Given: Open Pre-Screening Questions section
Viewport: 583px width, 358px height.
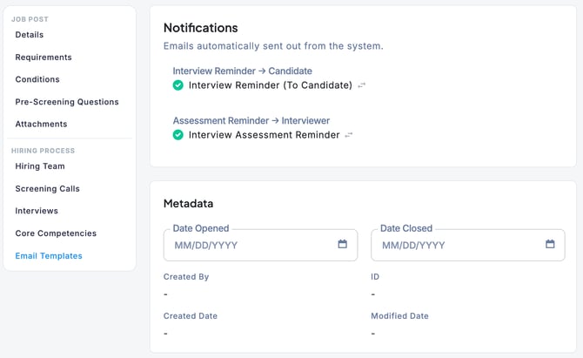Looking at the screenshot, I should [x=65, y=102].
